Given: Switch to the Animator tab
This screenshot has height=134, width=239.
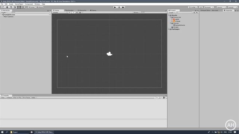Looking at the screenshot, I should [69, 10].
